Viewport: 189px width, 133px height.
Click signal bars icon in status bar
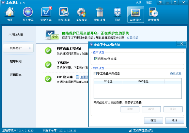(130, 130)
